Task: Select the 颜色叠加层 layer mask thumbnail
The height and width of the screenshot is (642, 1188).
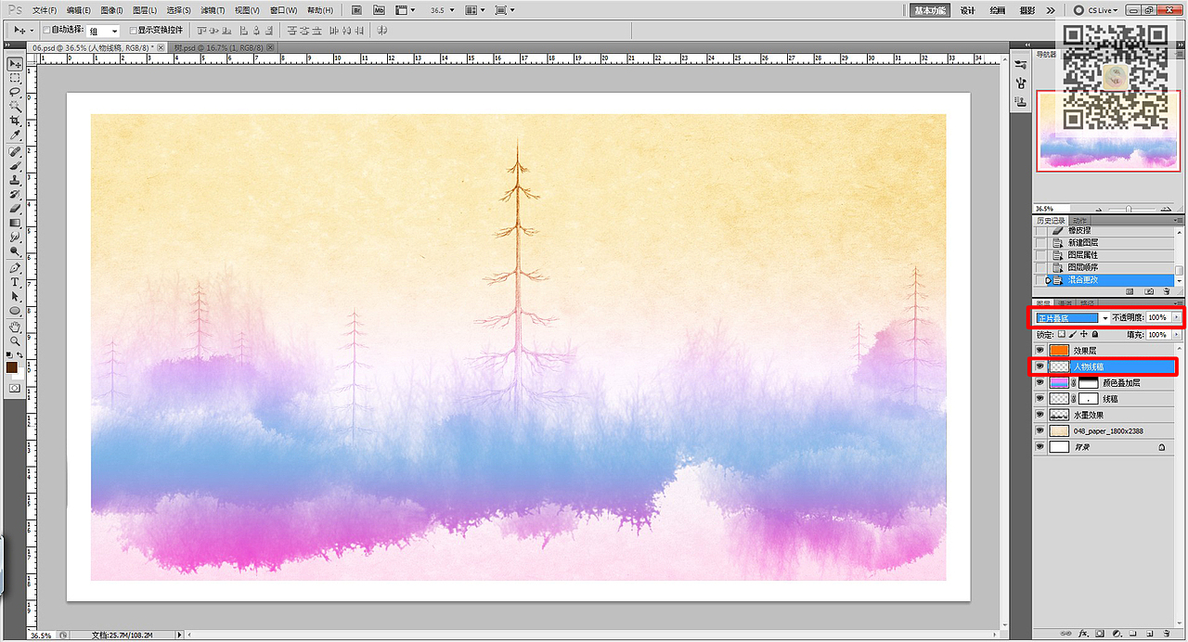Action: pyautogui.click(x=1088, y=382)
